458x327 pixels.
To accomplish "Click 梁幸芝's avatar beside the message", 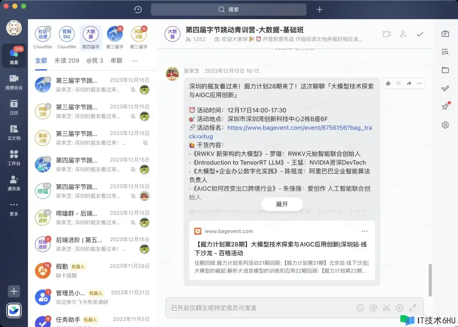I will tap(172, 74).
